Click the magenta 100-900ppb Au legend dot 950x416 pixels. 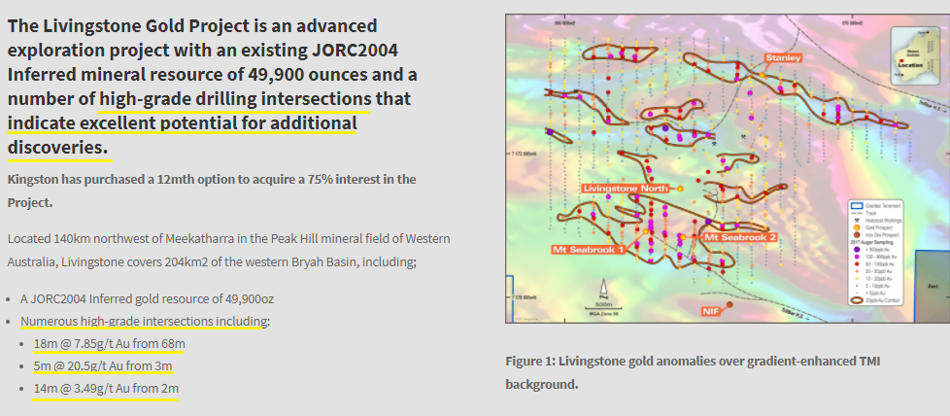coord(857,257)
